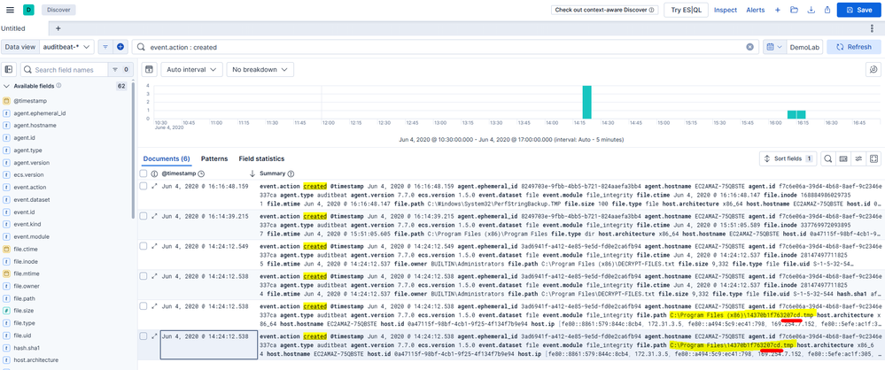Open the date quick menu calendar dropdown
The height and width of the screenshot is (370, 885).
tap(774, 47)
